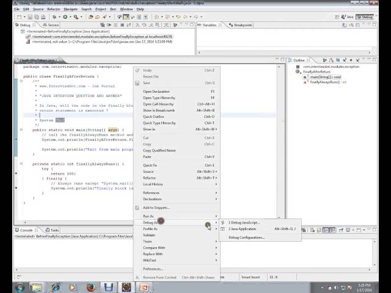The image size is (391, 293).
Task: Open the New file dropdown arrow
Action: [x=24, y=17]
